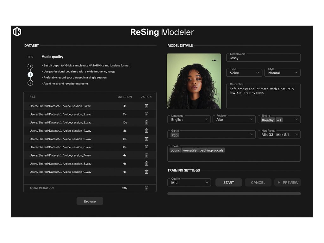The height and width of the screenshot is (243, 324).
Task: Click the Model Name field containing Jessy
Action: pos(263,58)
